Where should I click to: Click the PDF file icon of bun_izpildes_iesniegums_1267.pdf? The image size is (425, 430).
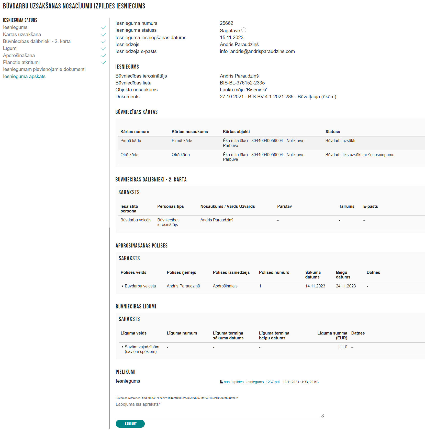221,382
